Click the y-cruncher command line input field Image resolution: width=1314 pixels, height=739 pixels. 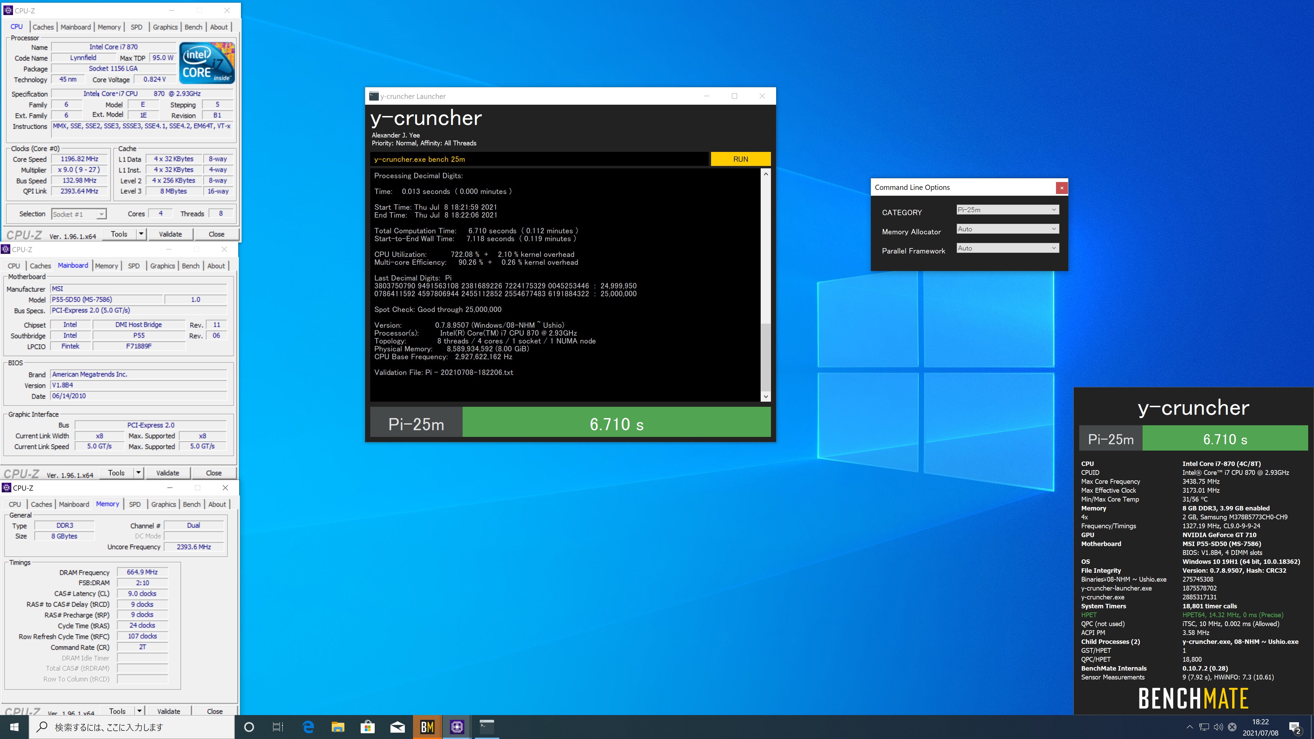540,159
